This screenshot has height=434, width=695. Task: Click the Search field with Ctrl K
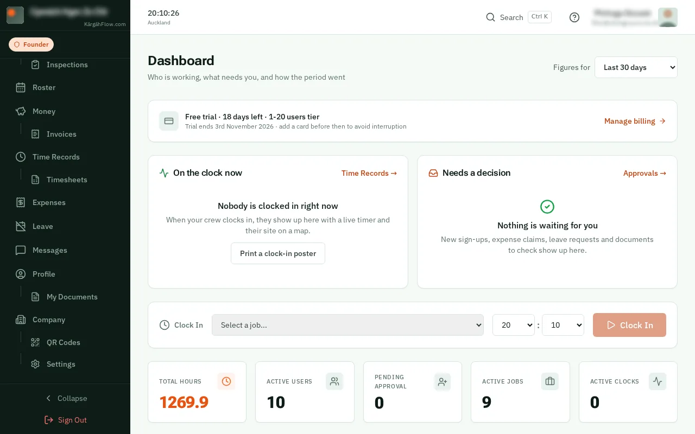[519, 17]
